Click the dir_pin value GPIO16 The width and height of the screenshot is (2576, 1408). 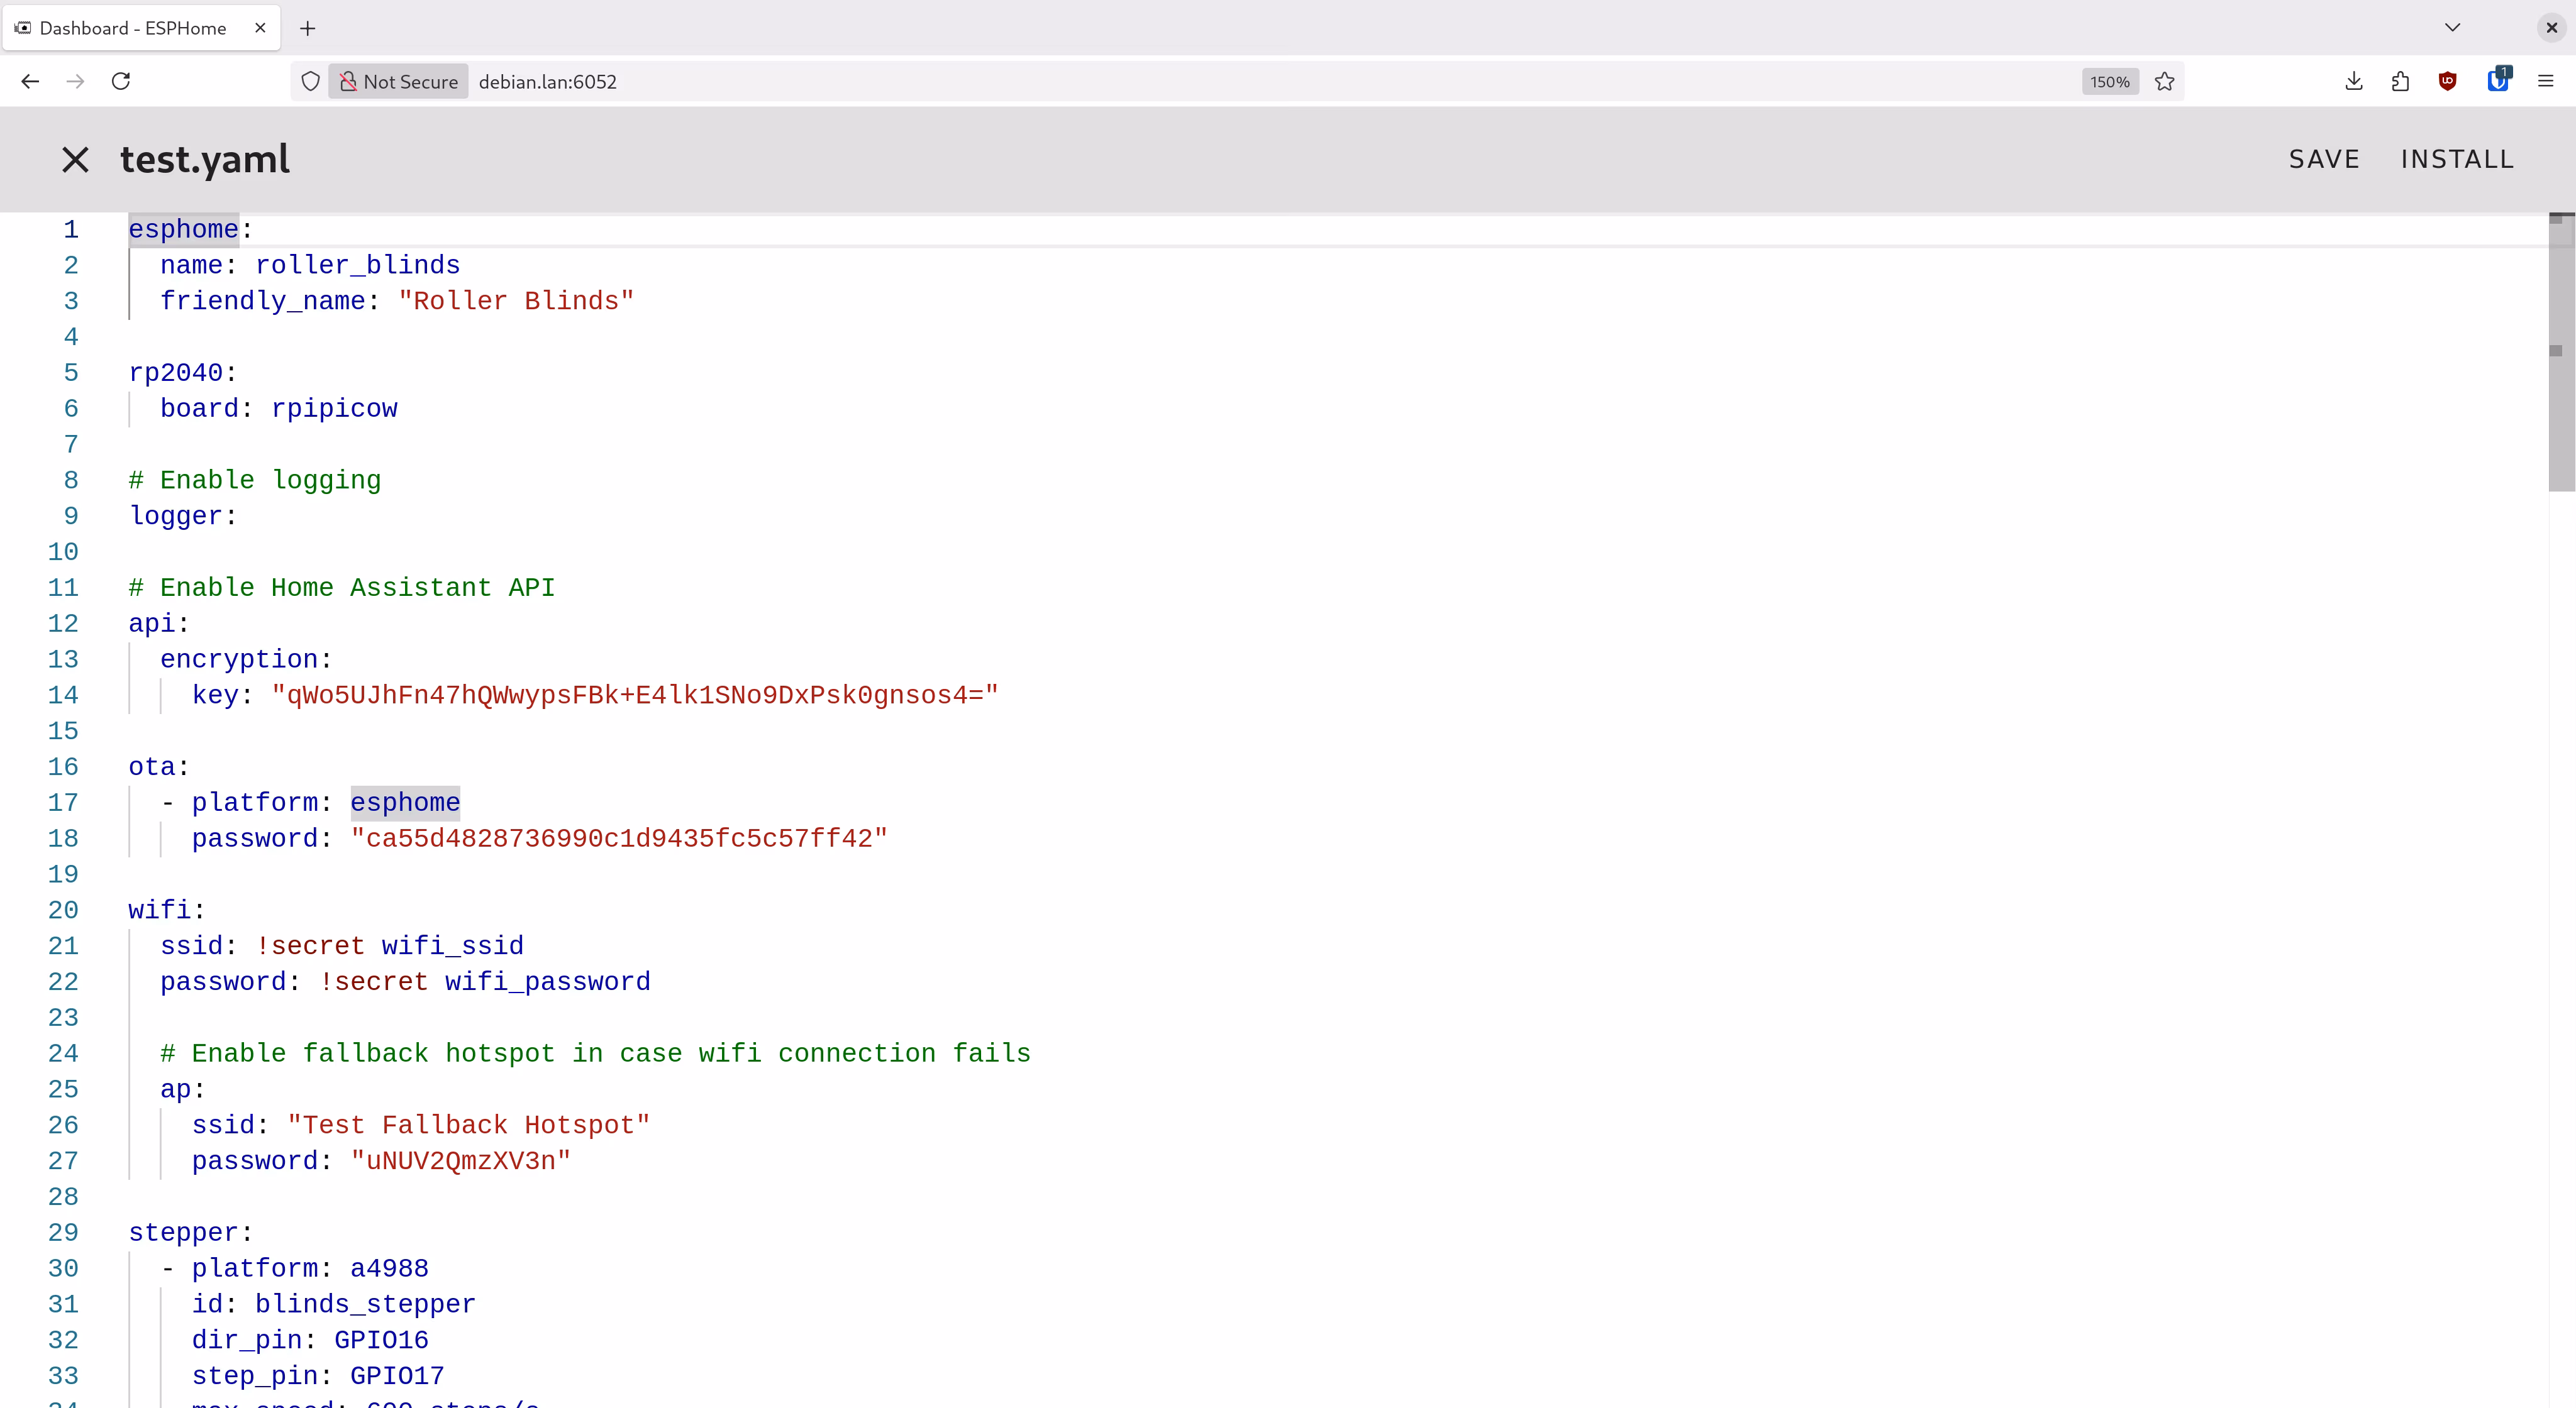[381, 1341]
